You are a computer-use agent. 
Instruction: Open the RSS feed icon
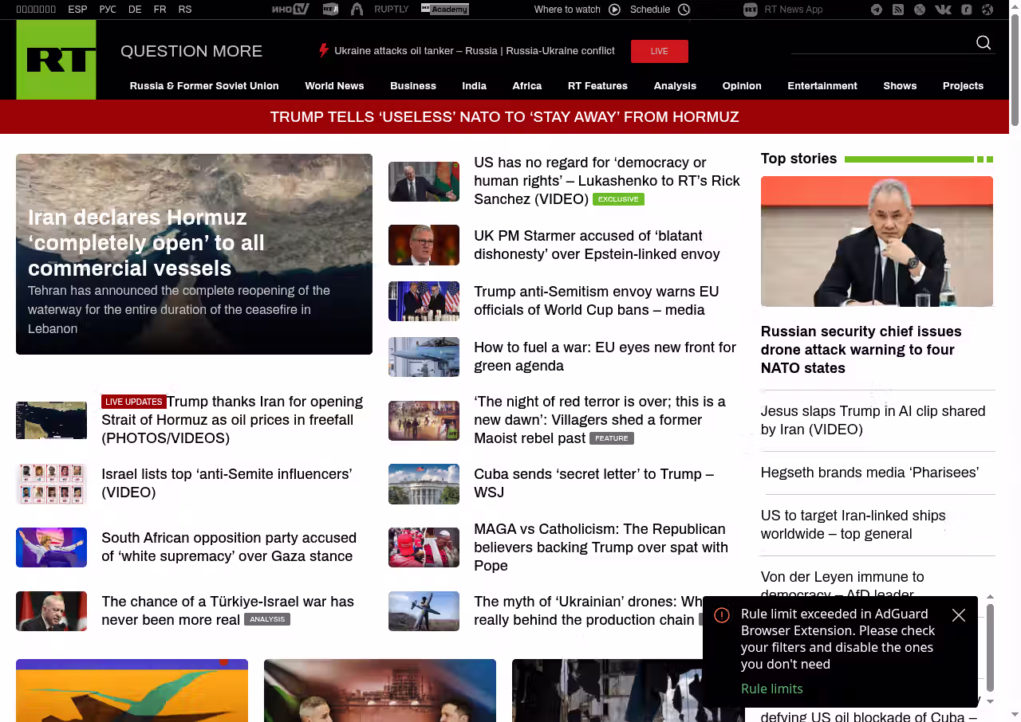coord(898,10)
